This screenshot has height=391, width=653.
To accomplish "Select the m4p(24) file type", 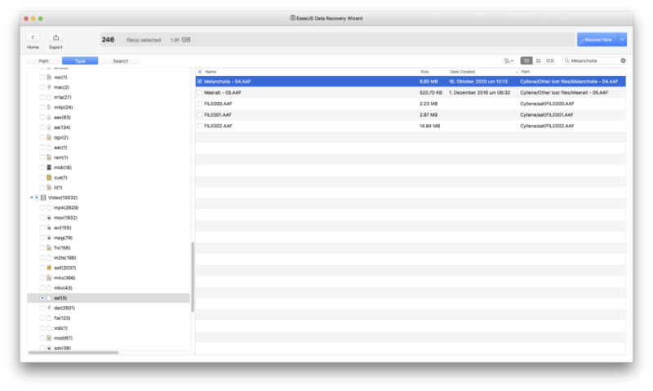I will tap(64, 108).
